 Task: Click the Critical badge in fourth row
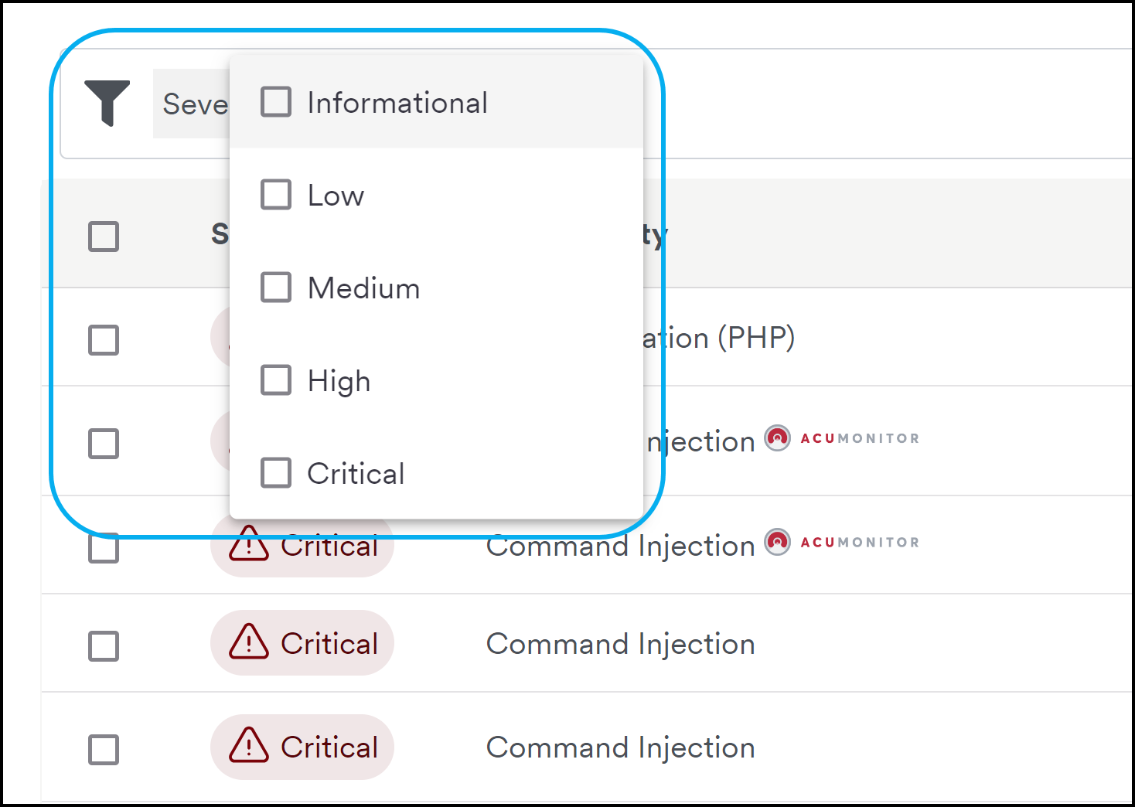pos(302,642)
